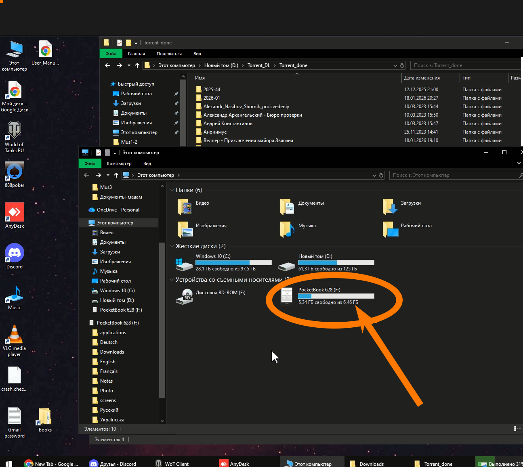Click the Поиск в: Torrent_done search field
Image resolution: width=523 pixels, height=467 pixels.
466,65
